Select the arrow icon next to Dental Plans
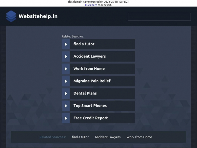Viewport: 197px width, 148px height. [66, 93]
